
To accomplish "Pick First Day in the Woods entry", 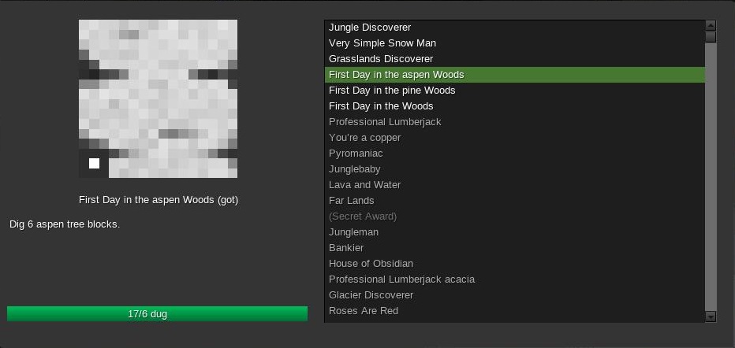I will pos(381,106).
